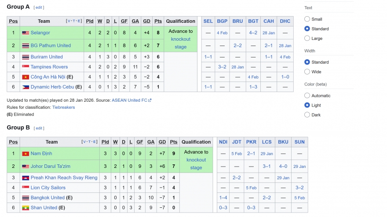The image size is (387, 217).
Task: Open the edit link next to Group A
Action: tap(39, 7)
